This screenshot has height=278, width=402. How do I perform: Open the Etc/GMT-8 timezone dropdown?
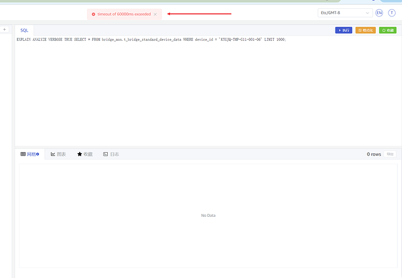click(x=345, y=13)
